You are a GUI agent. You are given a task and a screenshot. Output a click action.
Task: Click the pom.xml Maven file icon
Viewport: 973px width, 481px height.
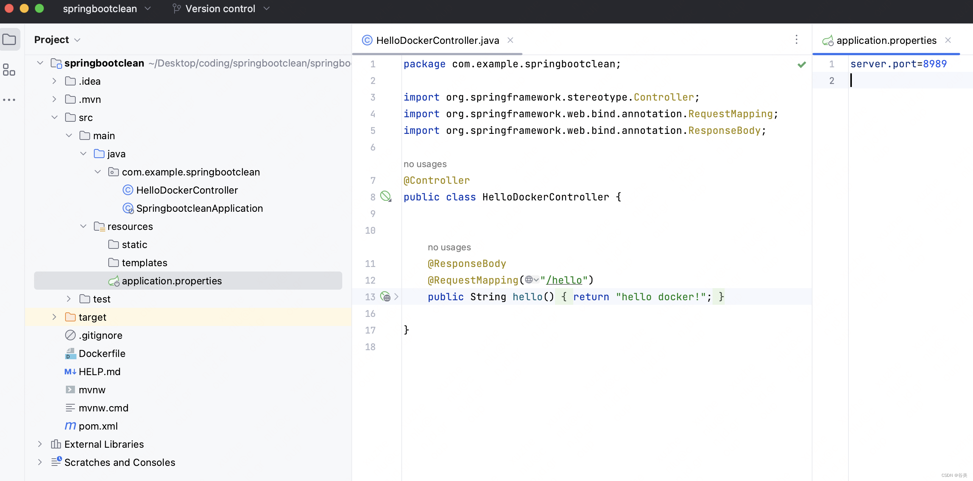pos(70,426)
